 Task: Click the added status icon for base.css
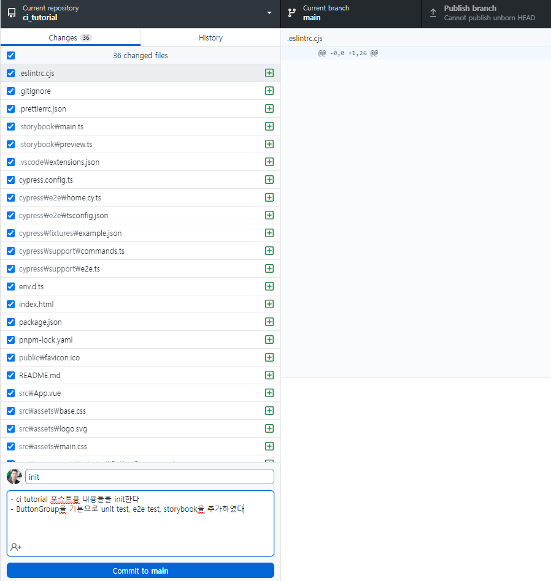[269, 411]
